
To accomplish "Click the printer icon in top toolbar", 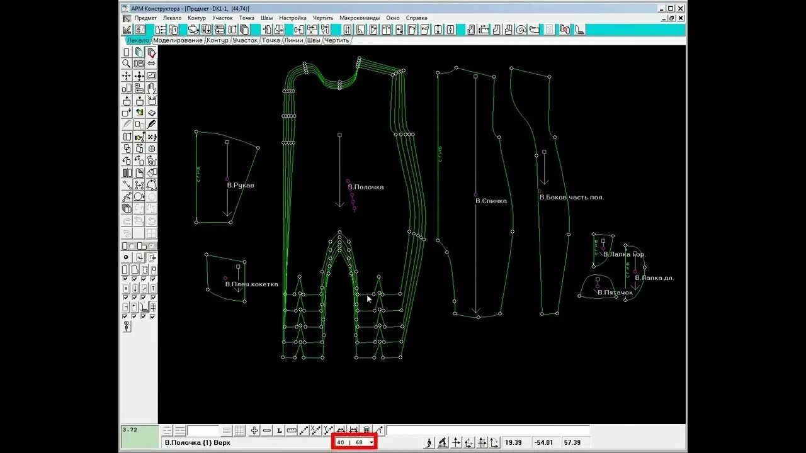I will tap(194, 30).
